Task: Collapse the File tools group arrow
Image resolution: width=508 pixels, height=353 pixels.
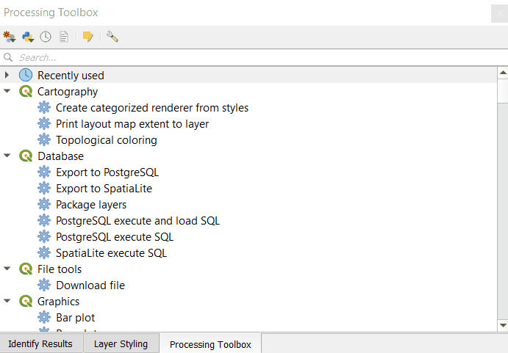Action: pos(7,269)
